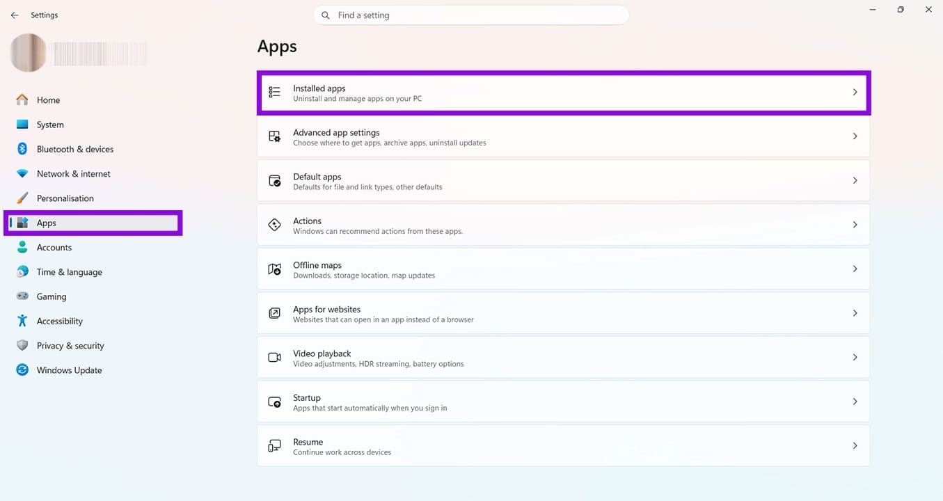Click the Accessibility figure icon

22,321
